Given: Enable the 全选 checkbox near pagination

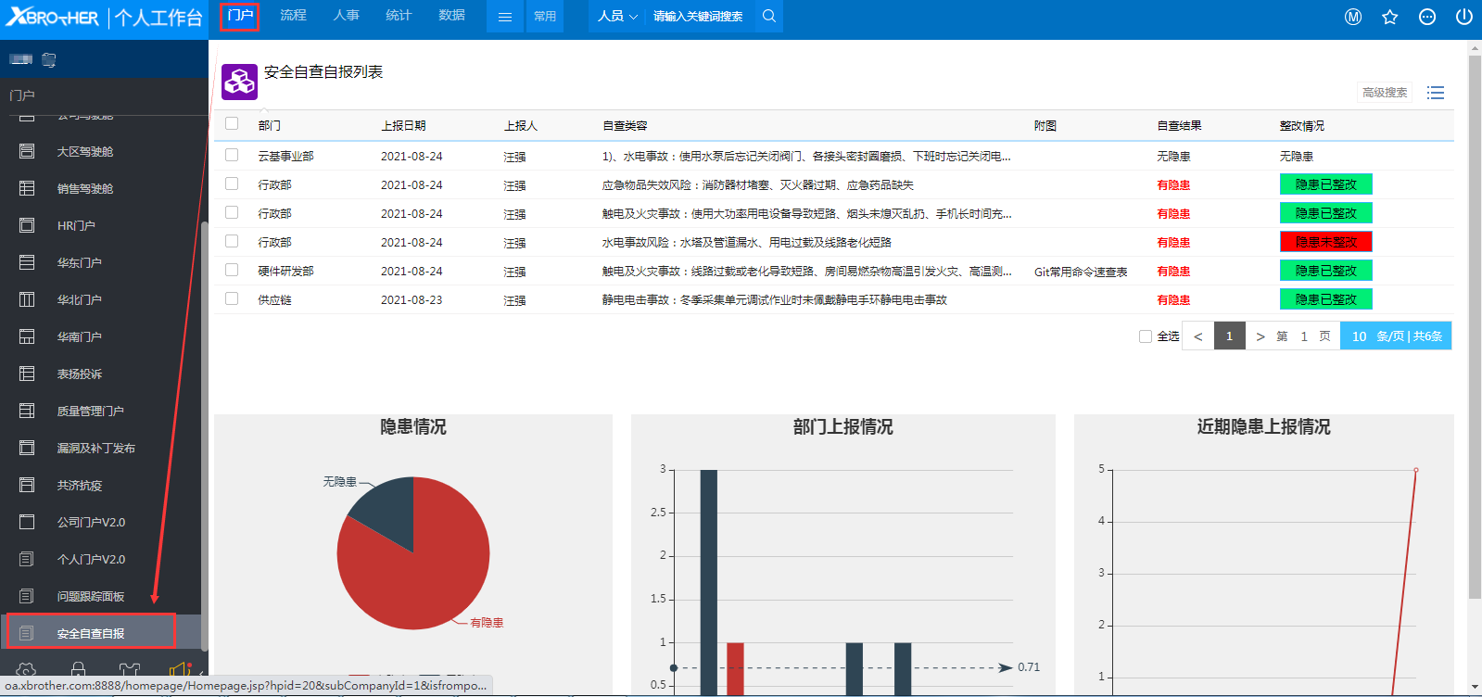Looking at the screenshot, I should [x=1146, y=336].
